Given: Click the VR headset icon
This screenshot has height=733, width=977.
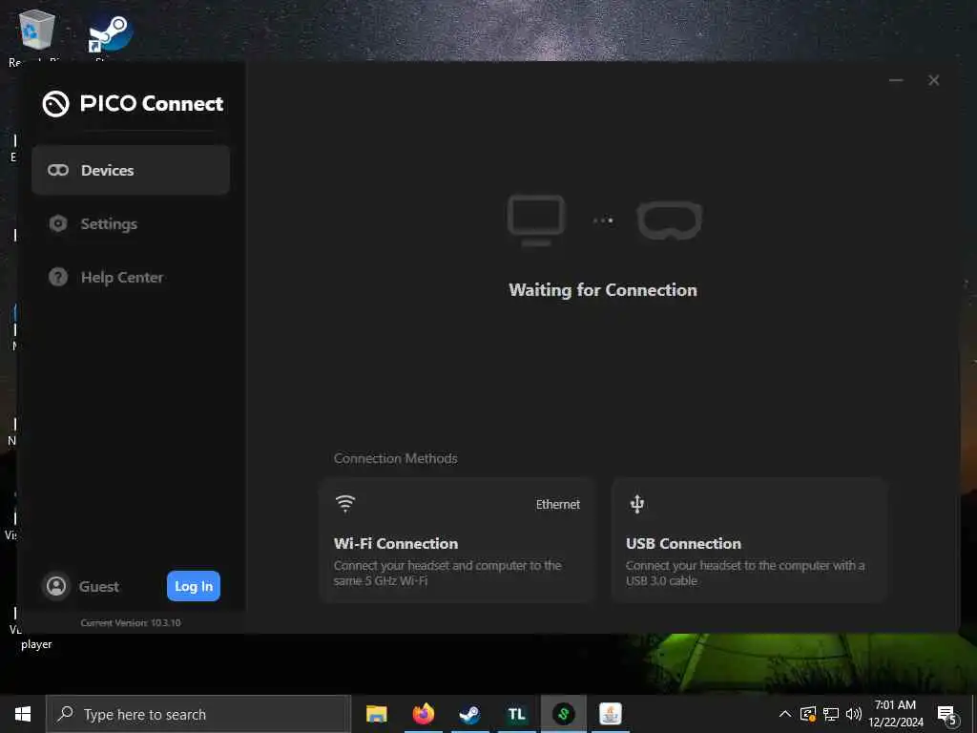Looking at the screenshot, I should (670, 220).
